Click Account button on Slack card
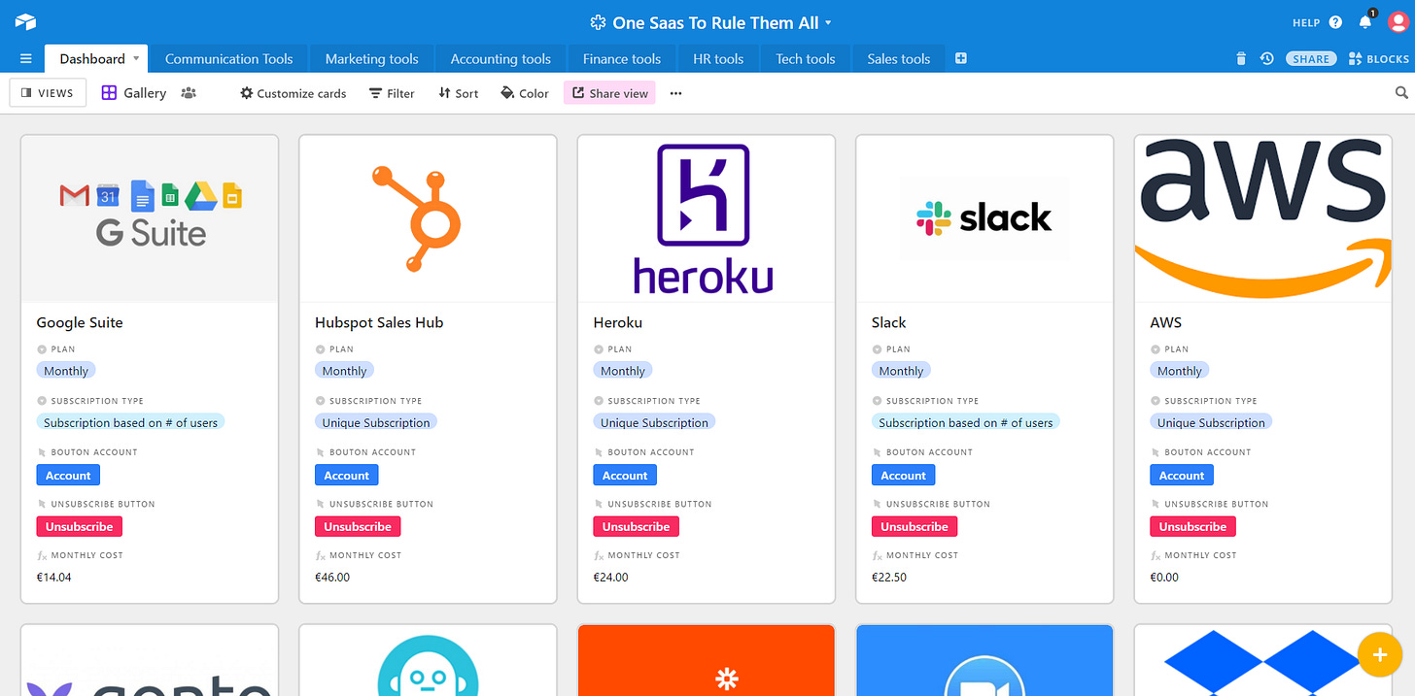1415x696 pixels. 904,476
